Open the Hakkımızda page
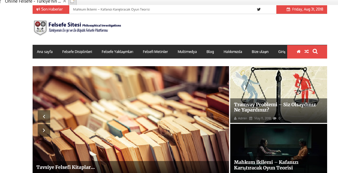The width and height of the screenshot is (338, 173). [233, 52]
